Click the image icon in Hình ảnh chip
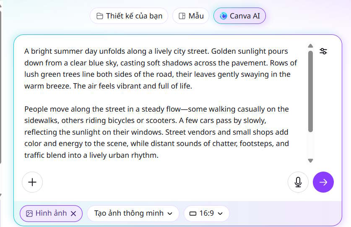The height and width of the screenshot is (227, 351). pos(29,214)
